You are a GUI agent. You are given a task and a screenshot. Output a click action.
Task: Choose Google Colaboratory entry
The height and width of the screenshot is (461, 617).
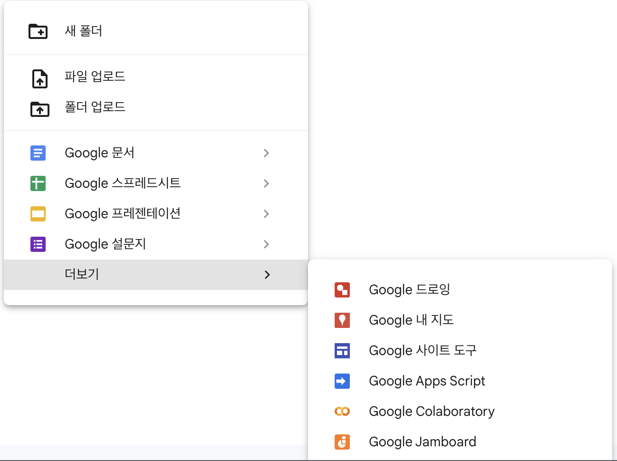[460, 412]
